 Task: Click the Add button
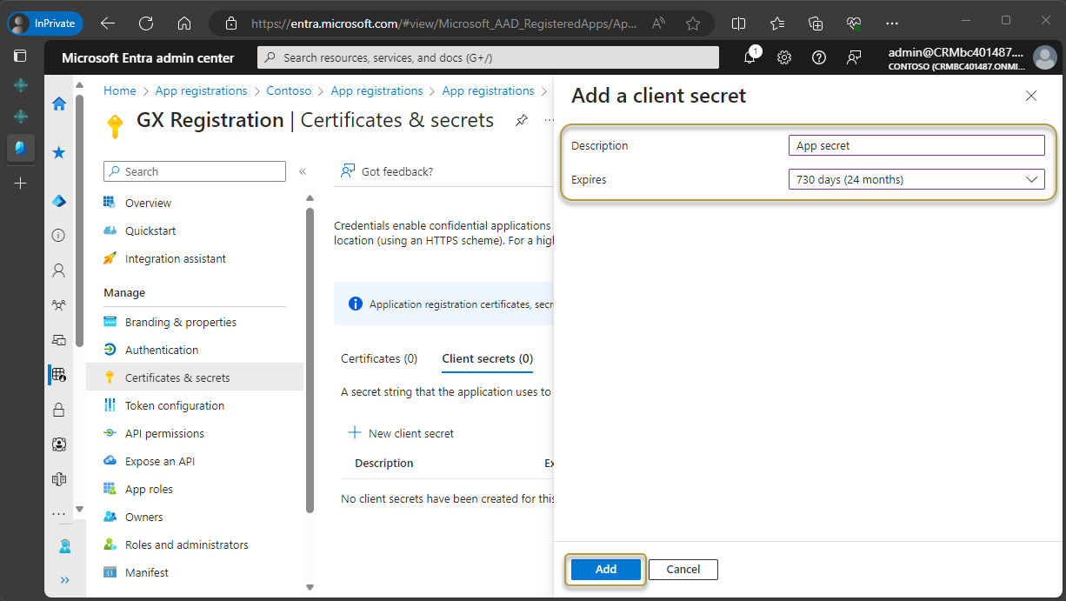click(606, 570)
